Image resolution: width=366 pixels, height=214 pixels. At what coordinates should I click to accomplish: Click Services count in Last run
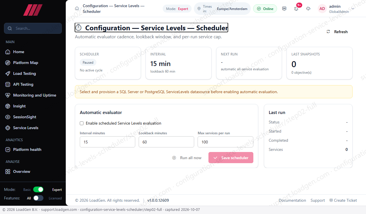(347, 149)
